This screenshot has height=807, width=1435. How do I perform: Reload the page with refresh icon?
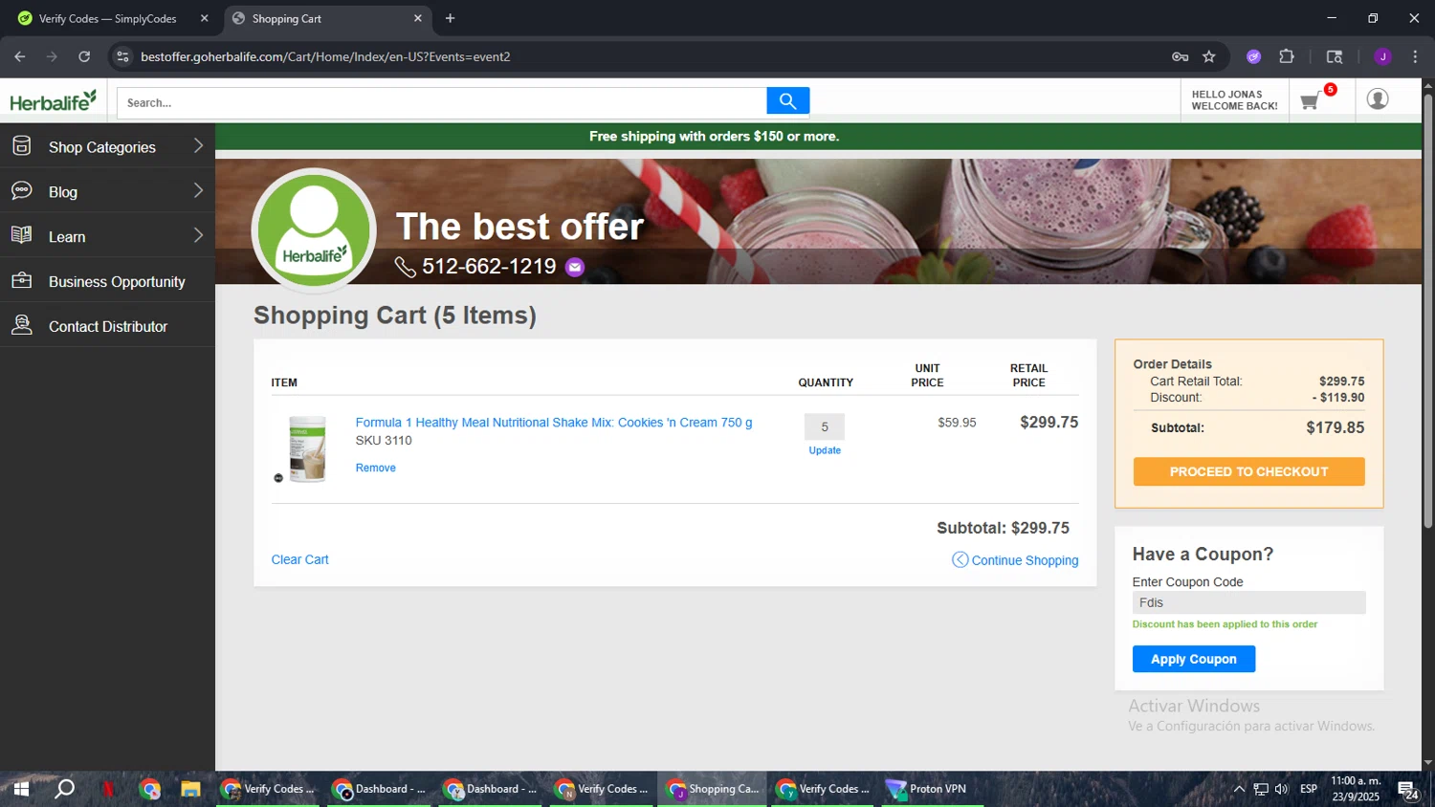pyautogui.click(x=84, y=56)
